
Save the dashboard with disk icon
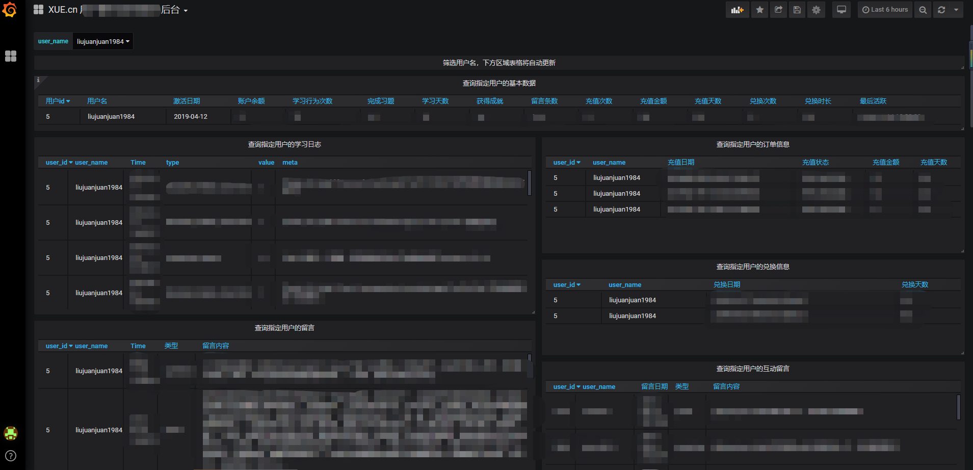click(797, 10)
